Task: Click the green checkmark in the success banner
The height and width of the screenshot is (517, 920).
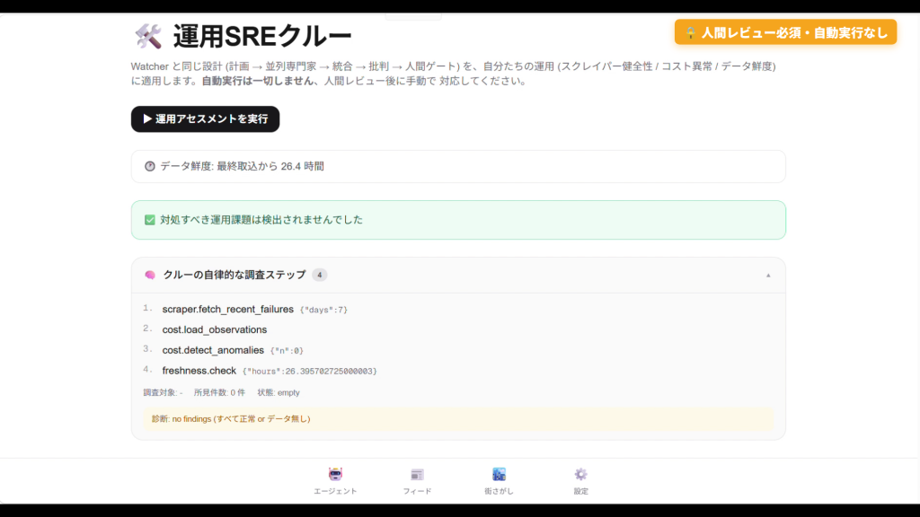Action: 150,220
